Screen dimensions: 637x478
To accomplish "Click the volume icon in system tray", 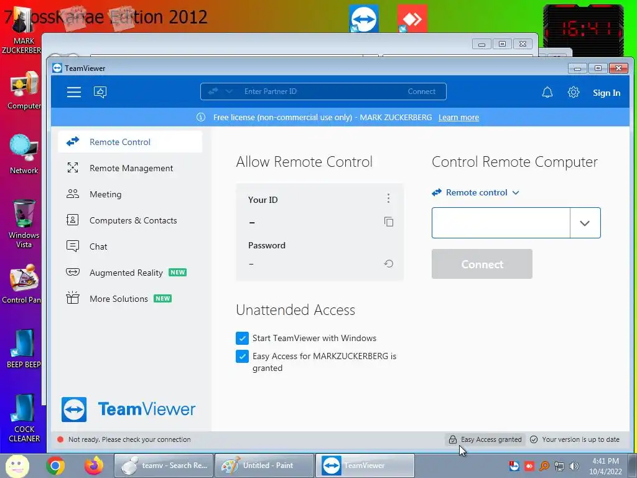I will coord(574,466).
